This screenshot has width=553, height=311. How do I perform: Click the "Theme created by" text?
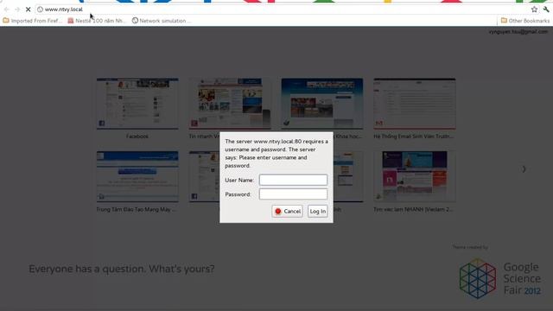470,247
